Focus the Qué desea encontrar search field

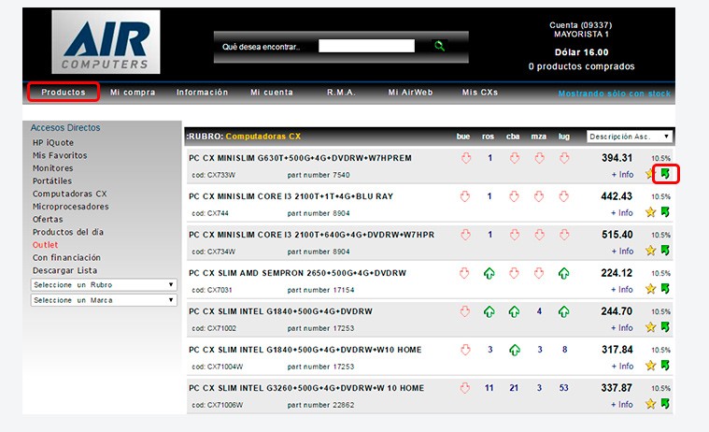(366, 46)
